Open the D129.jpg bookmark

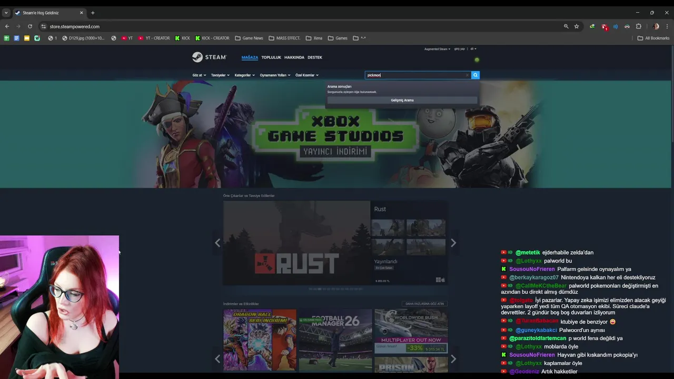point(83,38)
